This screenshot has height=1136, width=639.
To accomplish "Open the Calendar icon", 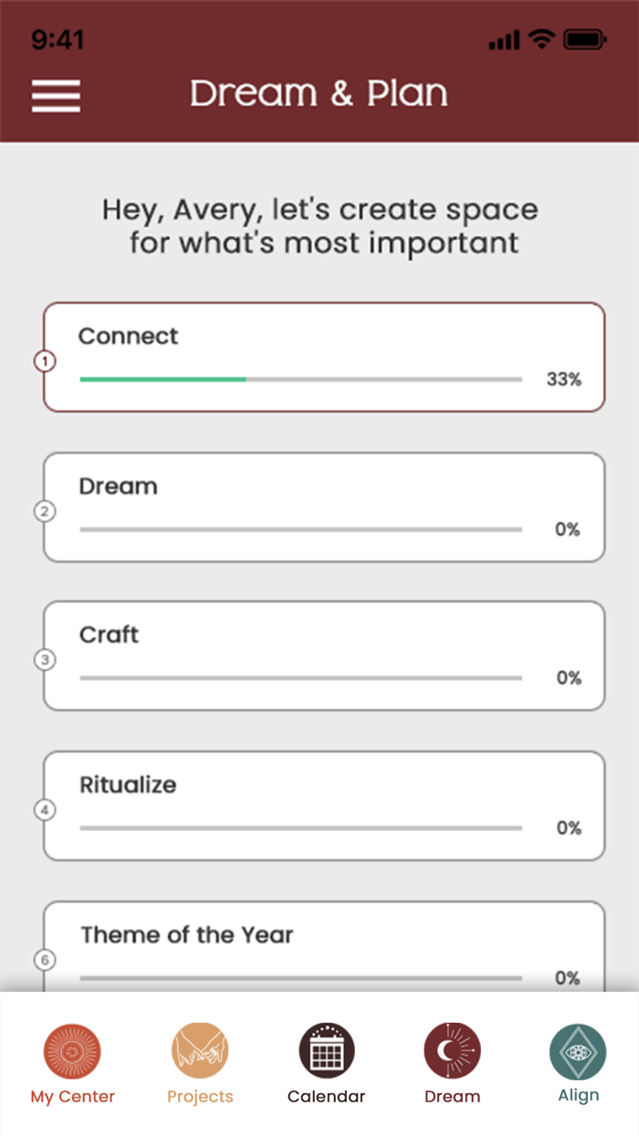I will (x=326, y=1052).
